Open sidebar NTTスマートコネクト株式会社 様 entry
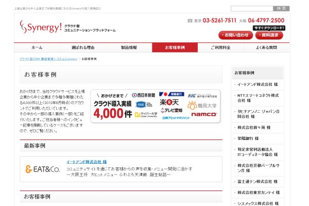Viewport: 309px width, 206px height. point(257,98)
